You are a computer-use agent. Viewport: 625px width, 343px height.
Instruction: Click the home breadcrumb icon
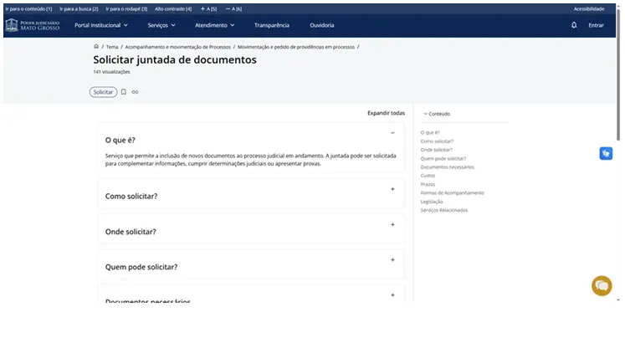[96, 47]
